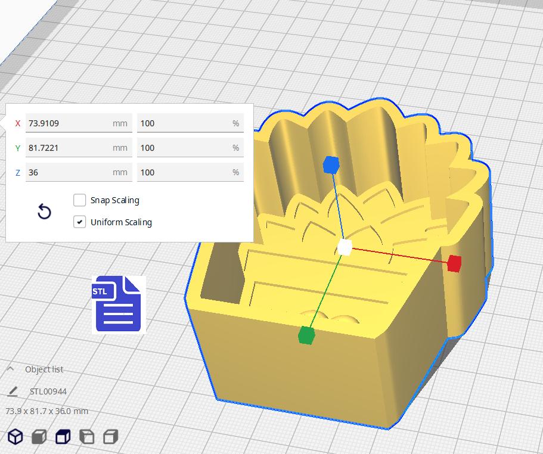Screen dimensions: 543x454
Task: Grab the blue Z-axis scale handle
Action: pos(331,164)
